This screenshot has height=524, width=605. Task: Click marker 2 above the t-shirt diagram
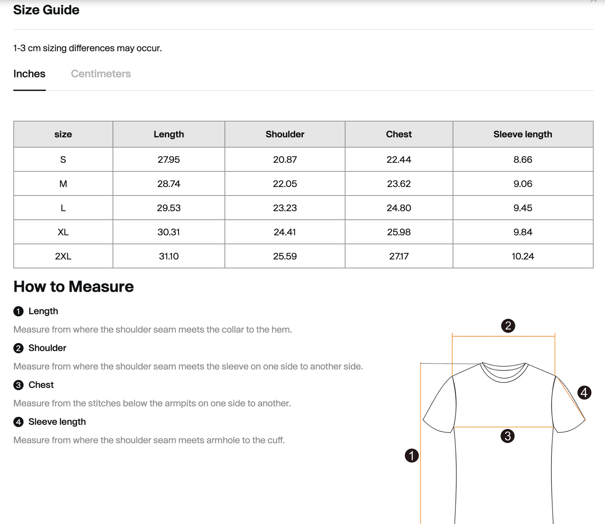pos(508,326)
